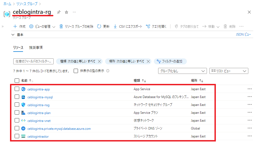Viewport: 257px width, 145px height.
Task: Click 作成 to create a resource
Action: 19,26
